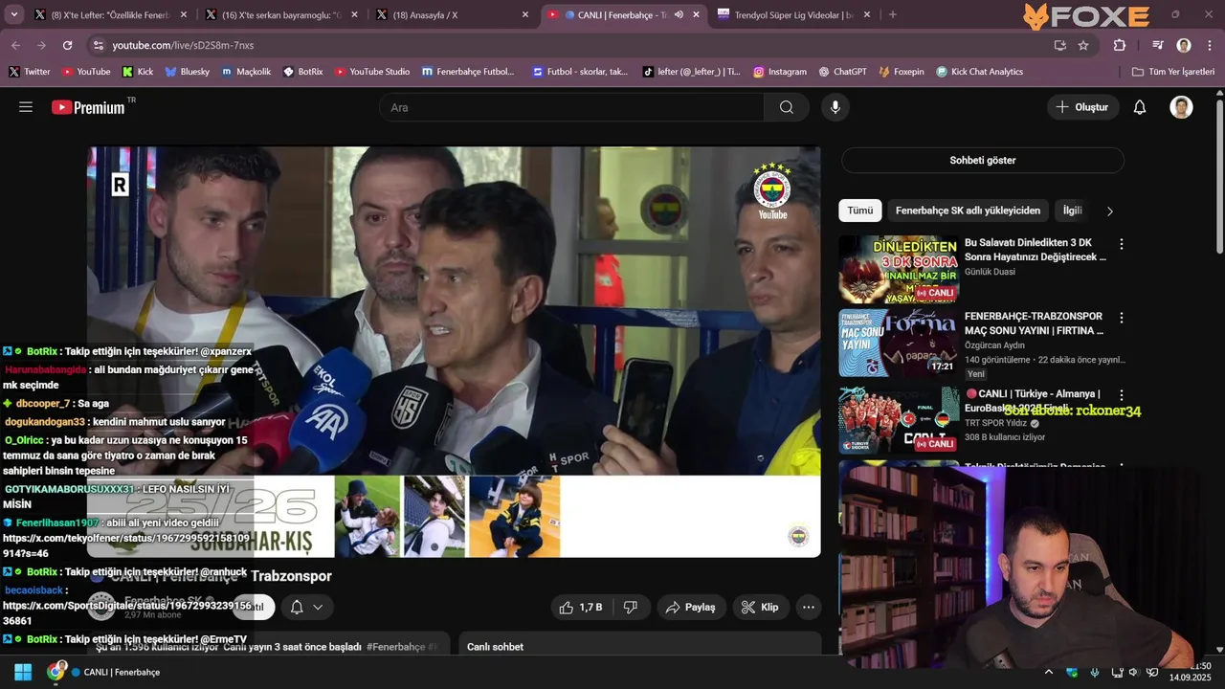Open YouTube notifications bell
The height and width of the screenshot is (689, 1225).
coord(1140,107)
